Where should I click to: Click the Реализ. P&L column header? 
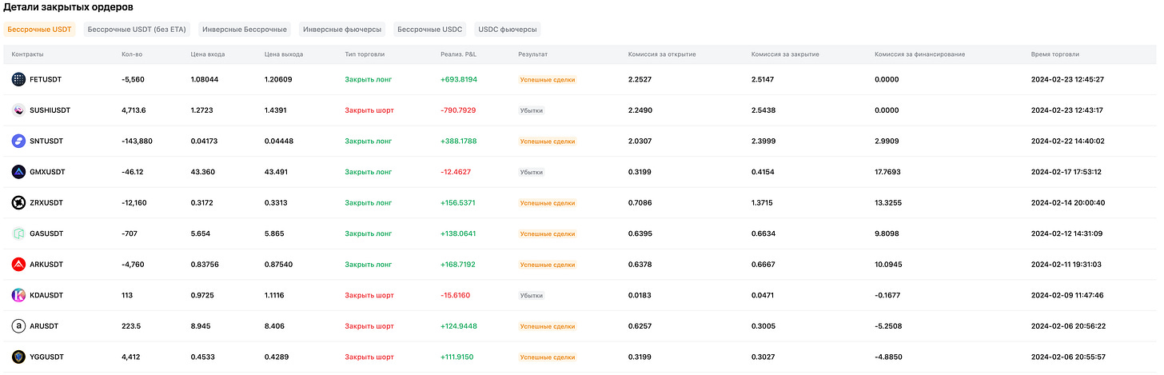click(x=459, y=54)
